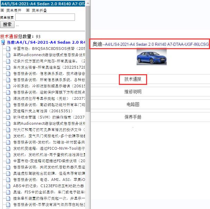This screenshot has width=210, height=209.
Task: Click document icon for 记录外观方面的用户抱怨
Action: [x=8, y=61]
